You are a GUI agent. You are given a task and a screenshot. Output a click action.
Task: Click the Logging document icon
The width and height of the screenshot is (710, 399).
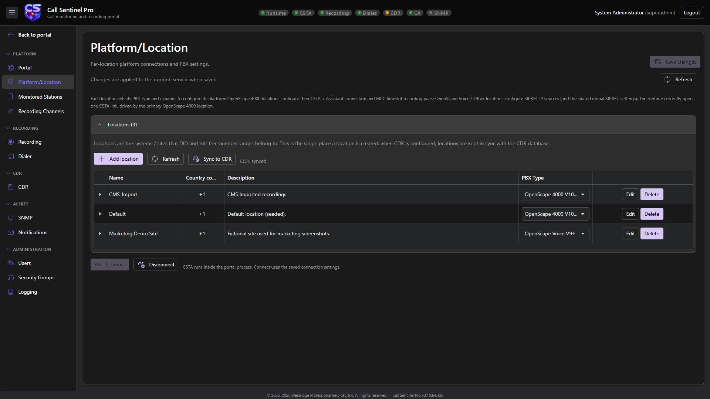[11, 292]
